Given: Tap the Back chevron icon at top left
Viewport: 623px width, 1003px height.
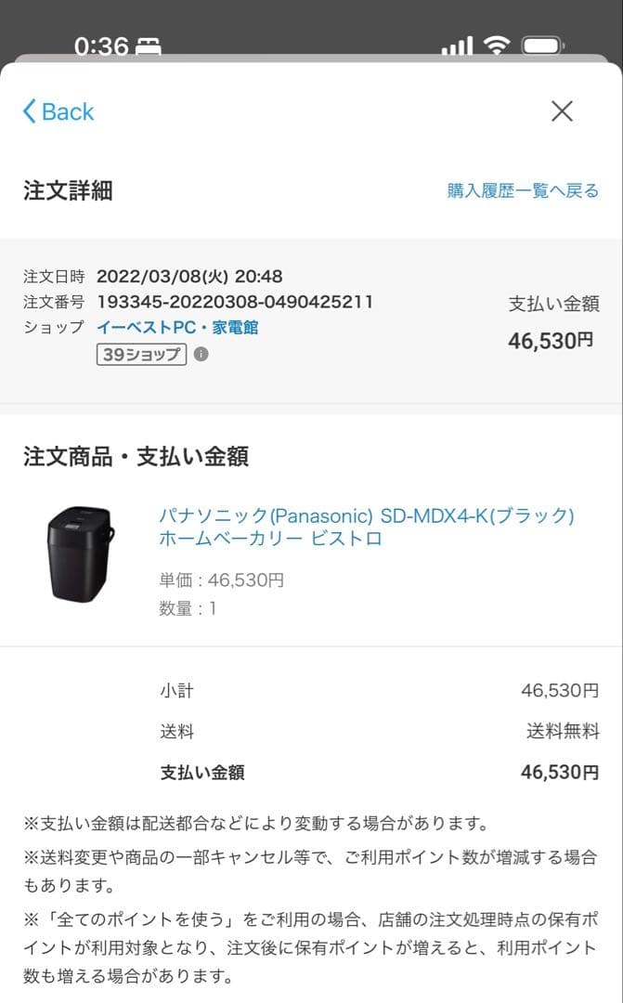Looking at the screenshot, I should click(28, 111).
